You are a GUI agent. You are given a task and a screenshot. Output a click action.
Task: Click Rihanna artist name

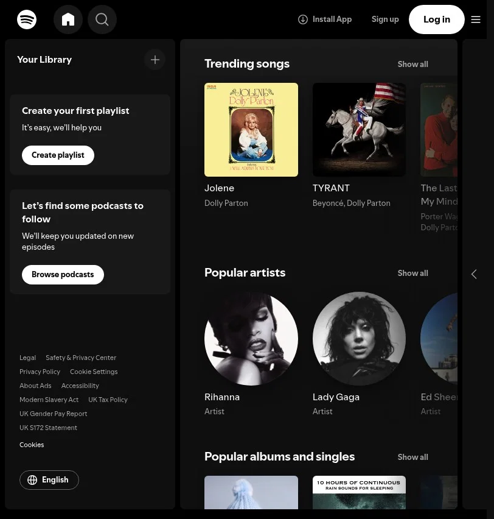tap(222, 397)
